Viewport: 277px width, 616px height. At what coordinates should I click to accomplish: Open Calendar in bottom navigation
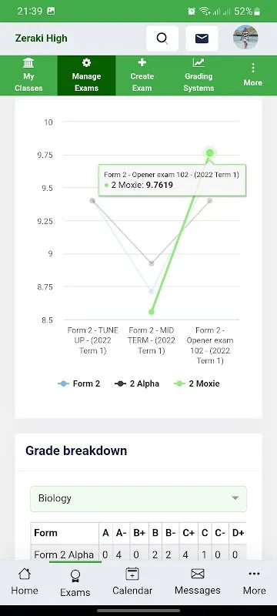[132, 582]
